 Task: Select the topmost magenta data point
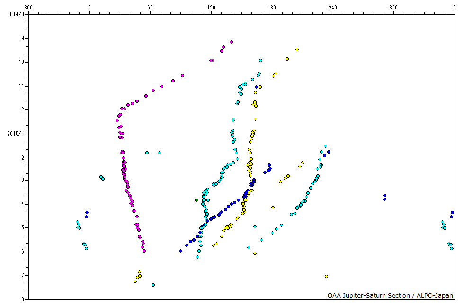tap(231, 42)
